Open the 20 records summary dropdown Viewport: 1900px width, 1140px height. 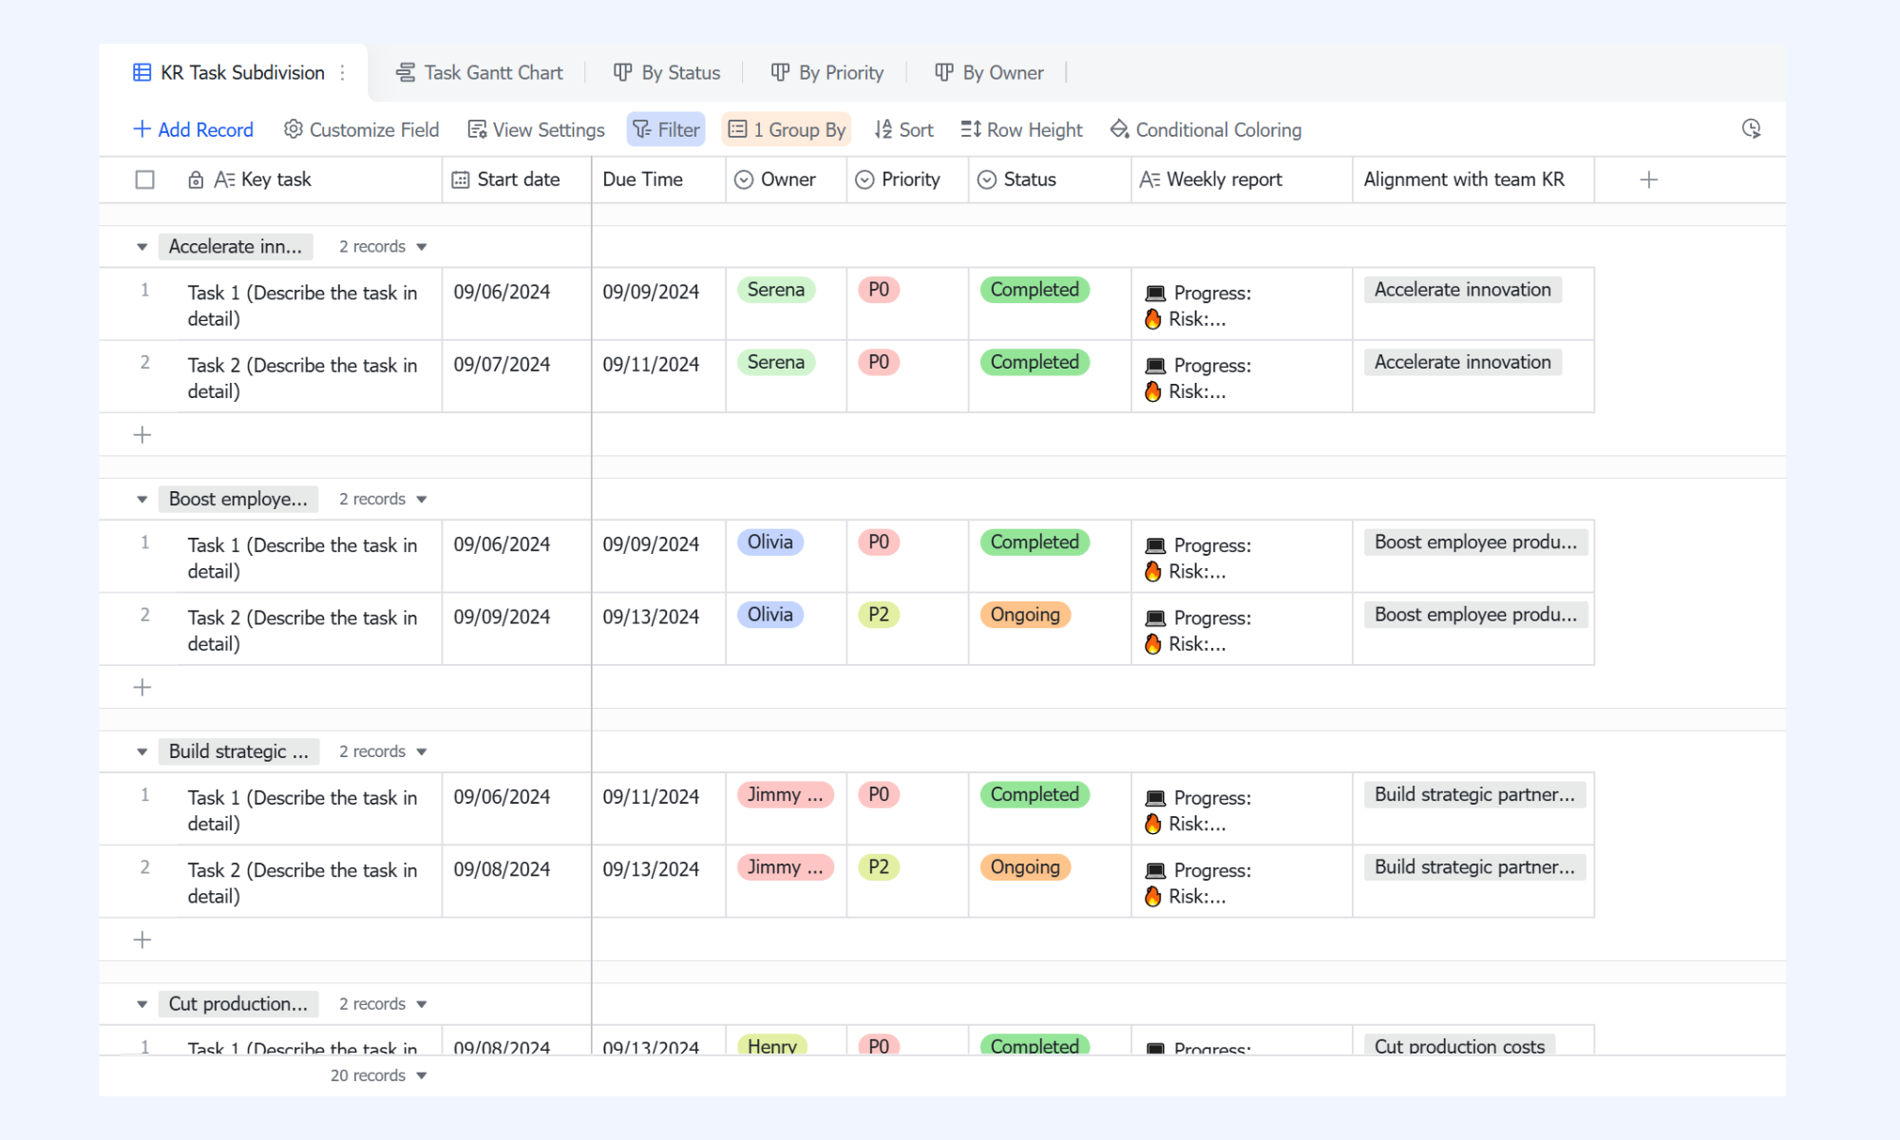[x=378, y=1075]
